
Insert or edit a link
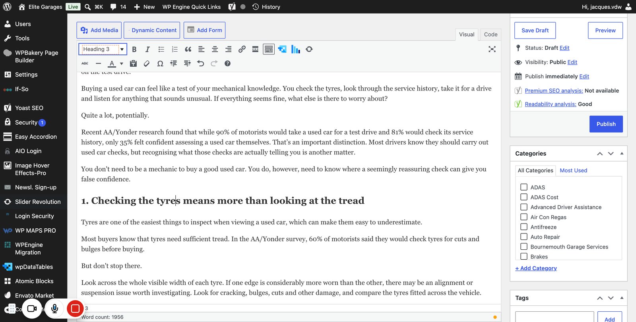click(242, 49)
